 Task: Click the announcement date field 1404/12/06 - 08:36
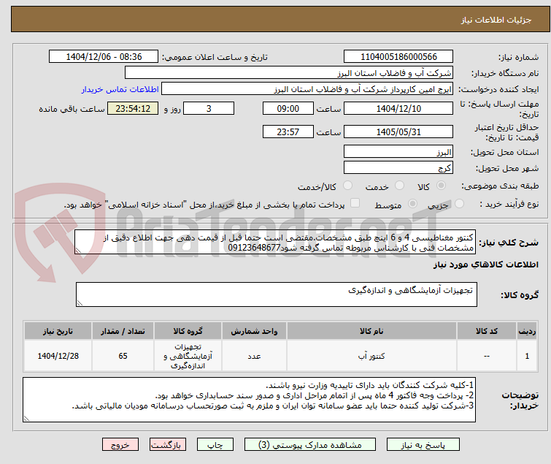click(x=104, y=57)
